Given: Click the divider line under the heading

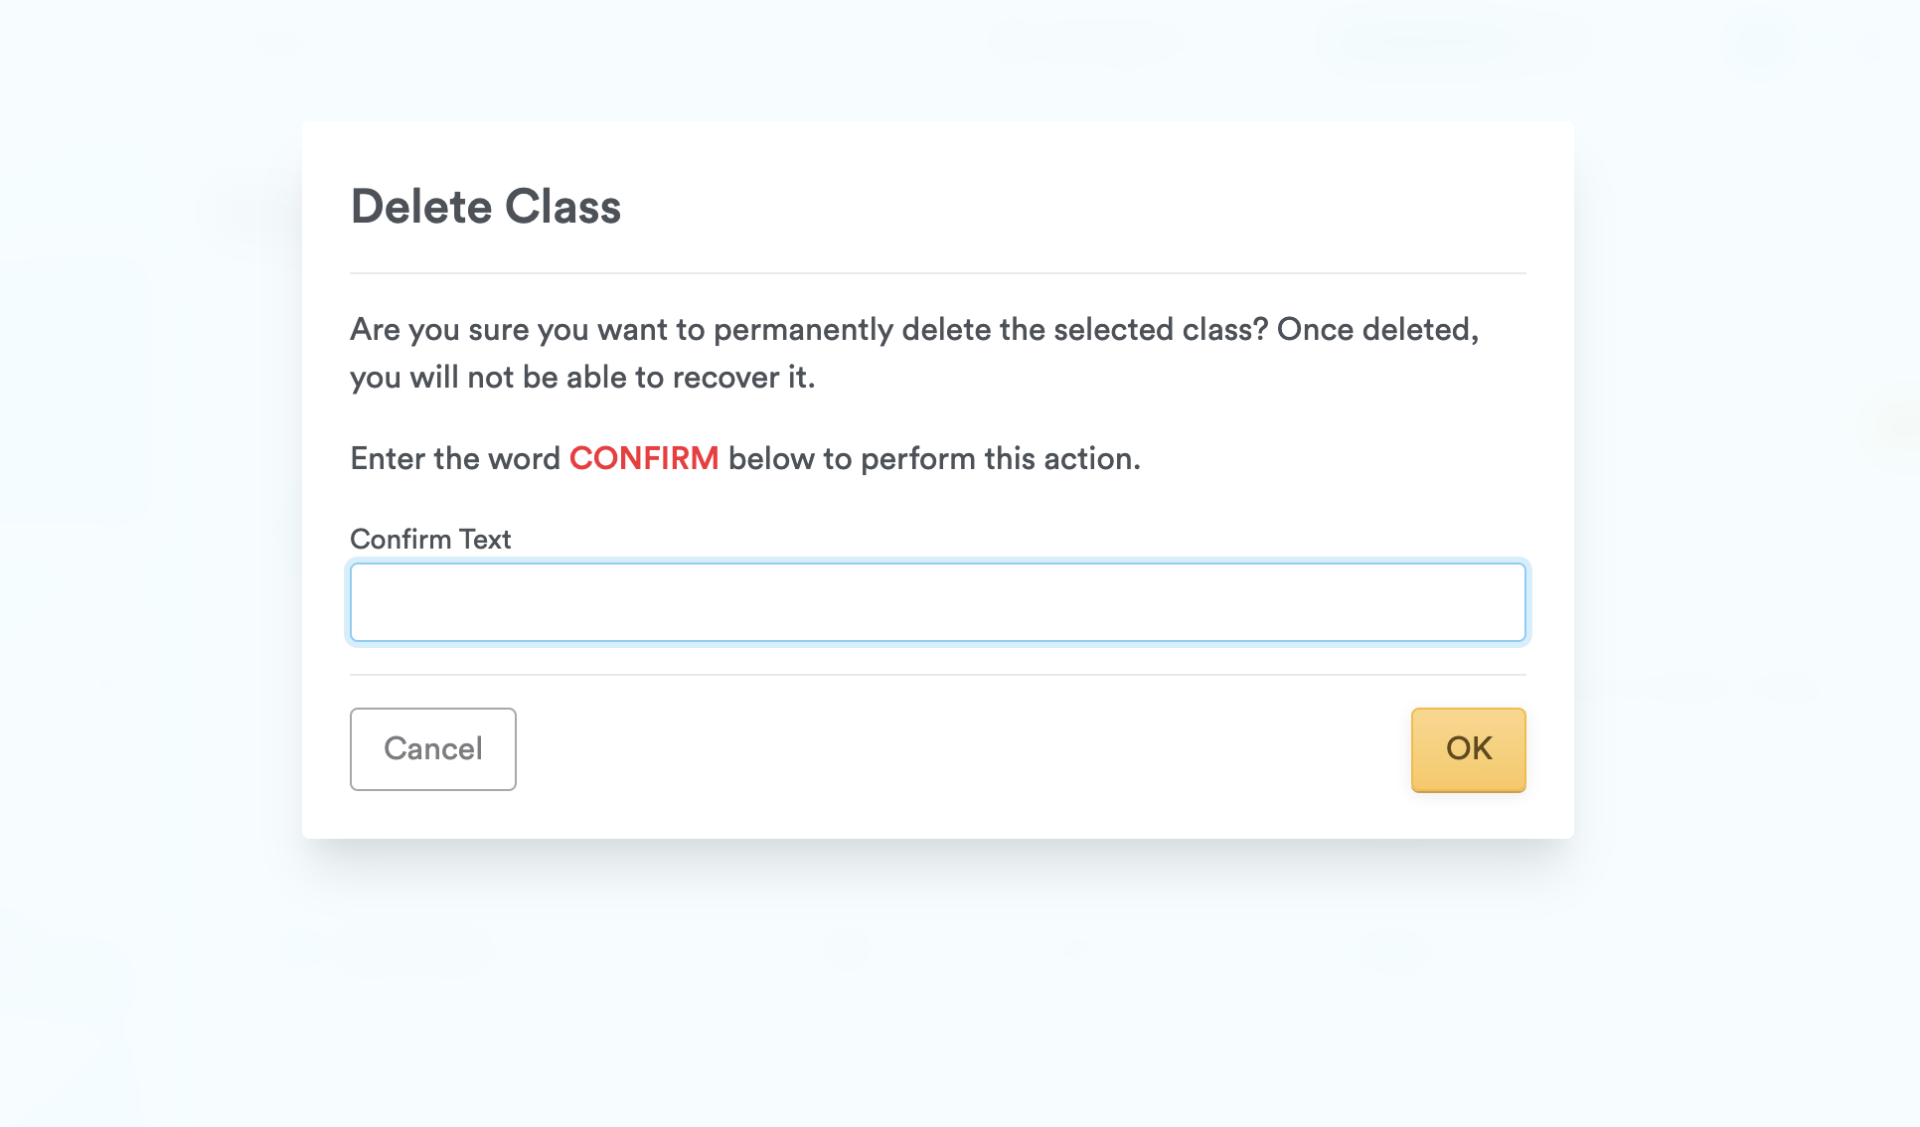Looking at the screenshot, I should point(937,273).
